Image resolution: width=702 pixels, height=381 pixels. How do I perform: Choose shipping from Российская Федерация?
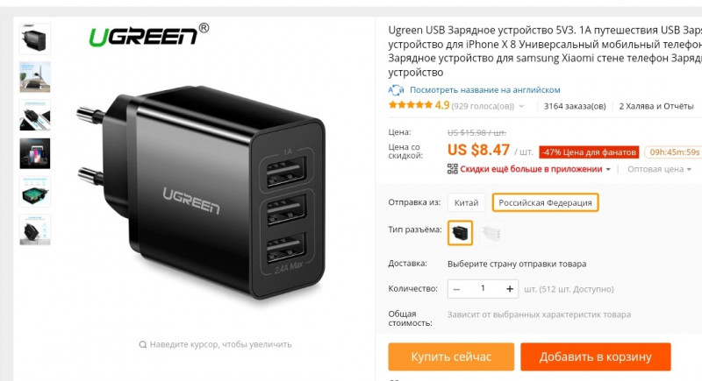[x=545, y=203]
